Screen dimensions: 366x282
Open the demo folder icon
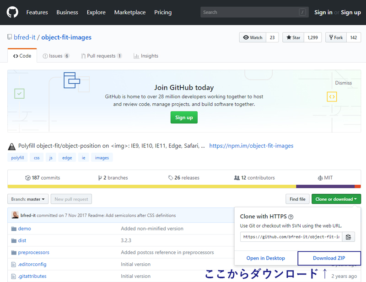pos(14,229)
